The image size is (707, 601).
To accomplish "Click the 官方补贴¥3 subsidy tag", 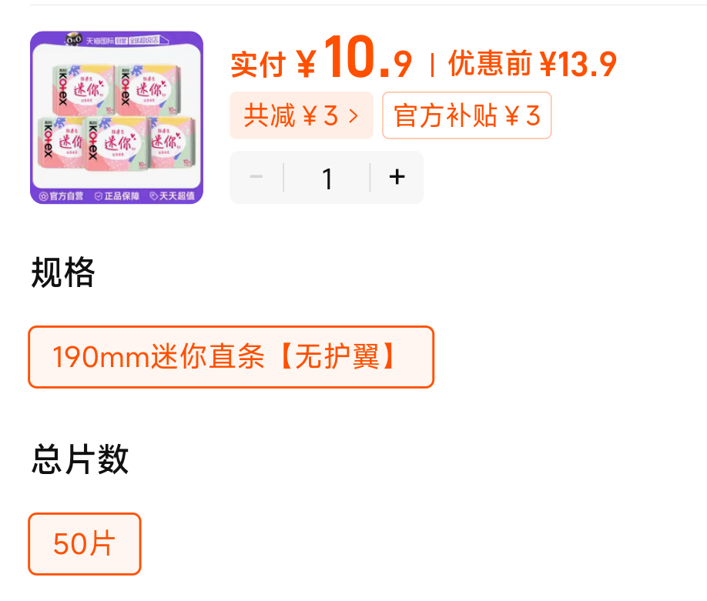I will tap(467, 115).
